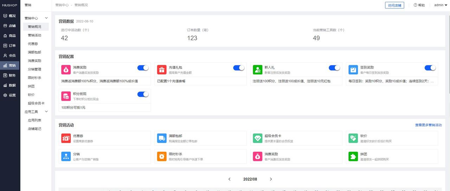Open the admin account dropdown
The height and width of the screenshot is (191, 450).
[441, 5]
